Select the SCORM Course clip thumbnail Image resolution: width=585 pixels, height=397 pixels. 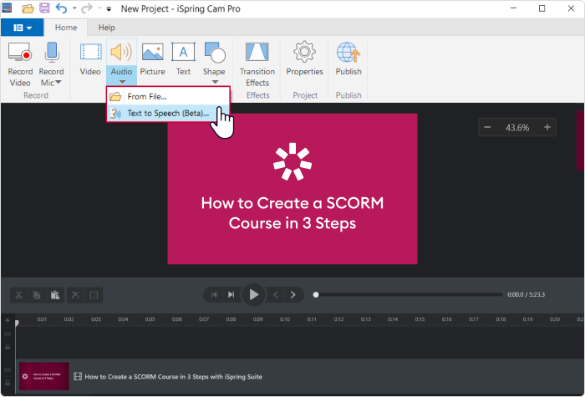(44, 376)
